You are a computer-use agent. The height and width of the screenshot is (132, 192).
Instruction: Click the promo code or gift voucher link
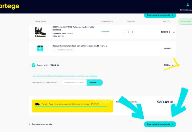point(65,76)
